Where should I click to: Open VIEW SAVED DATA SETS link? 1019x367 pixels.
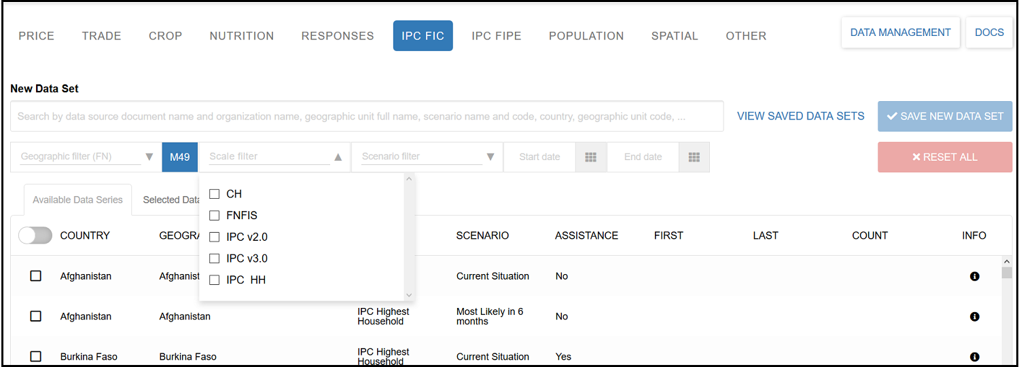pyautogui.click(x=800, y=116)
